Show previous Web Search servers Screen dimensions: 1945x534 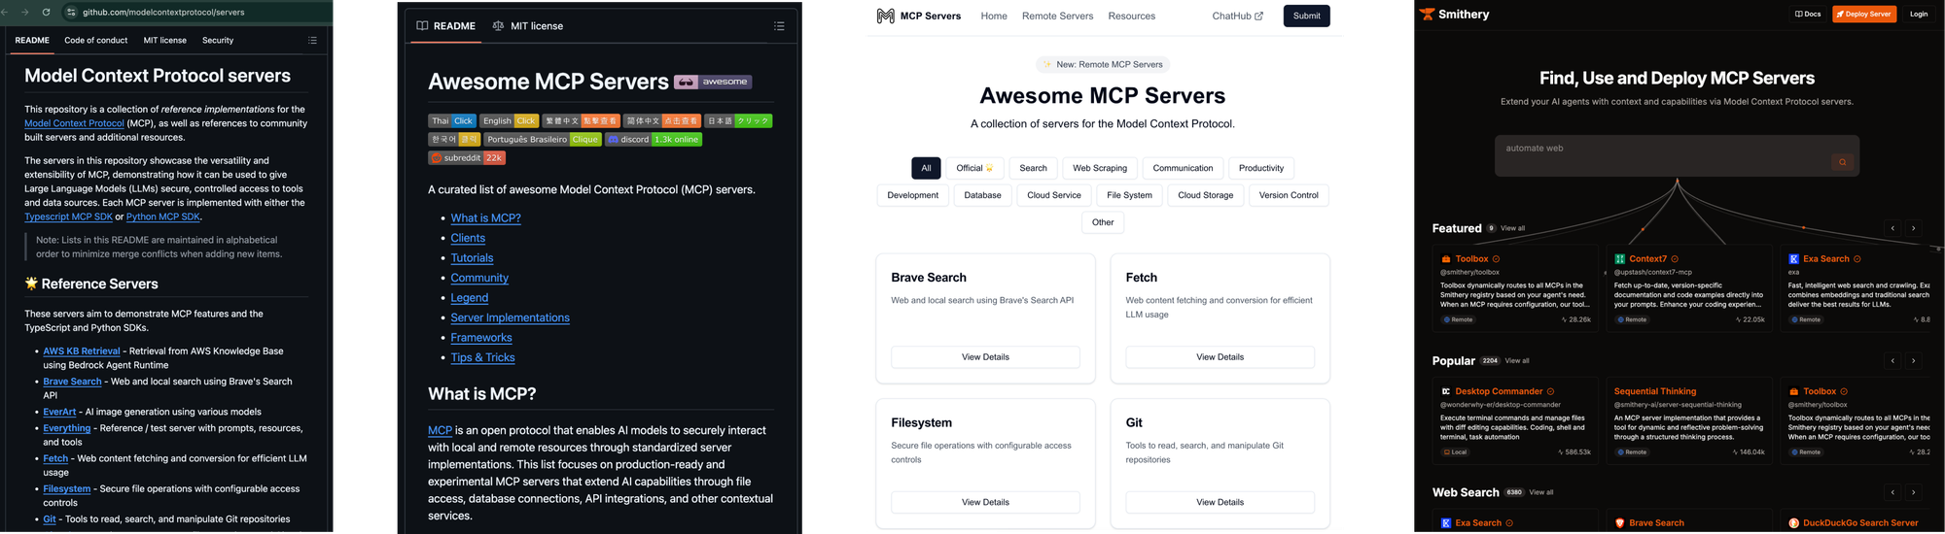tap(1892, 492)
